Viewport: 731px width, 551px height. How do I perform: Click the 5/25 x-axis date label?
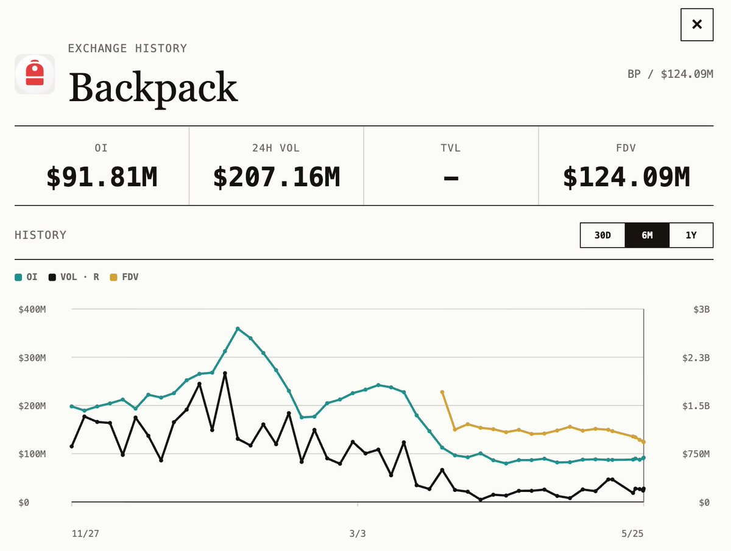633,533
